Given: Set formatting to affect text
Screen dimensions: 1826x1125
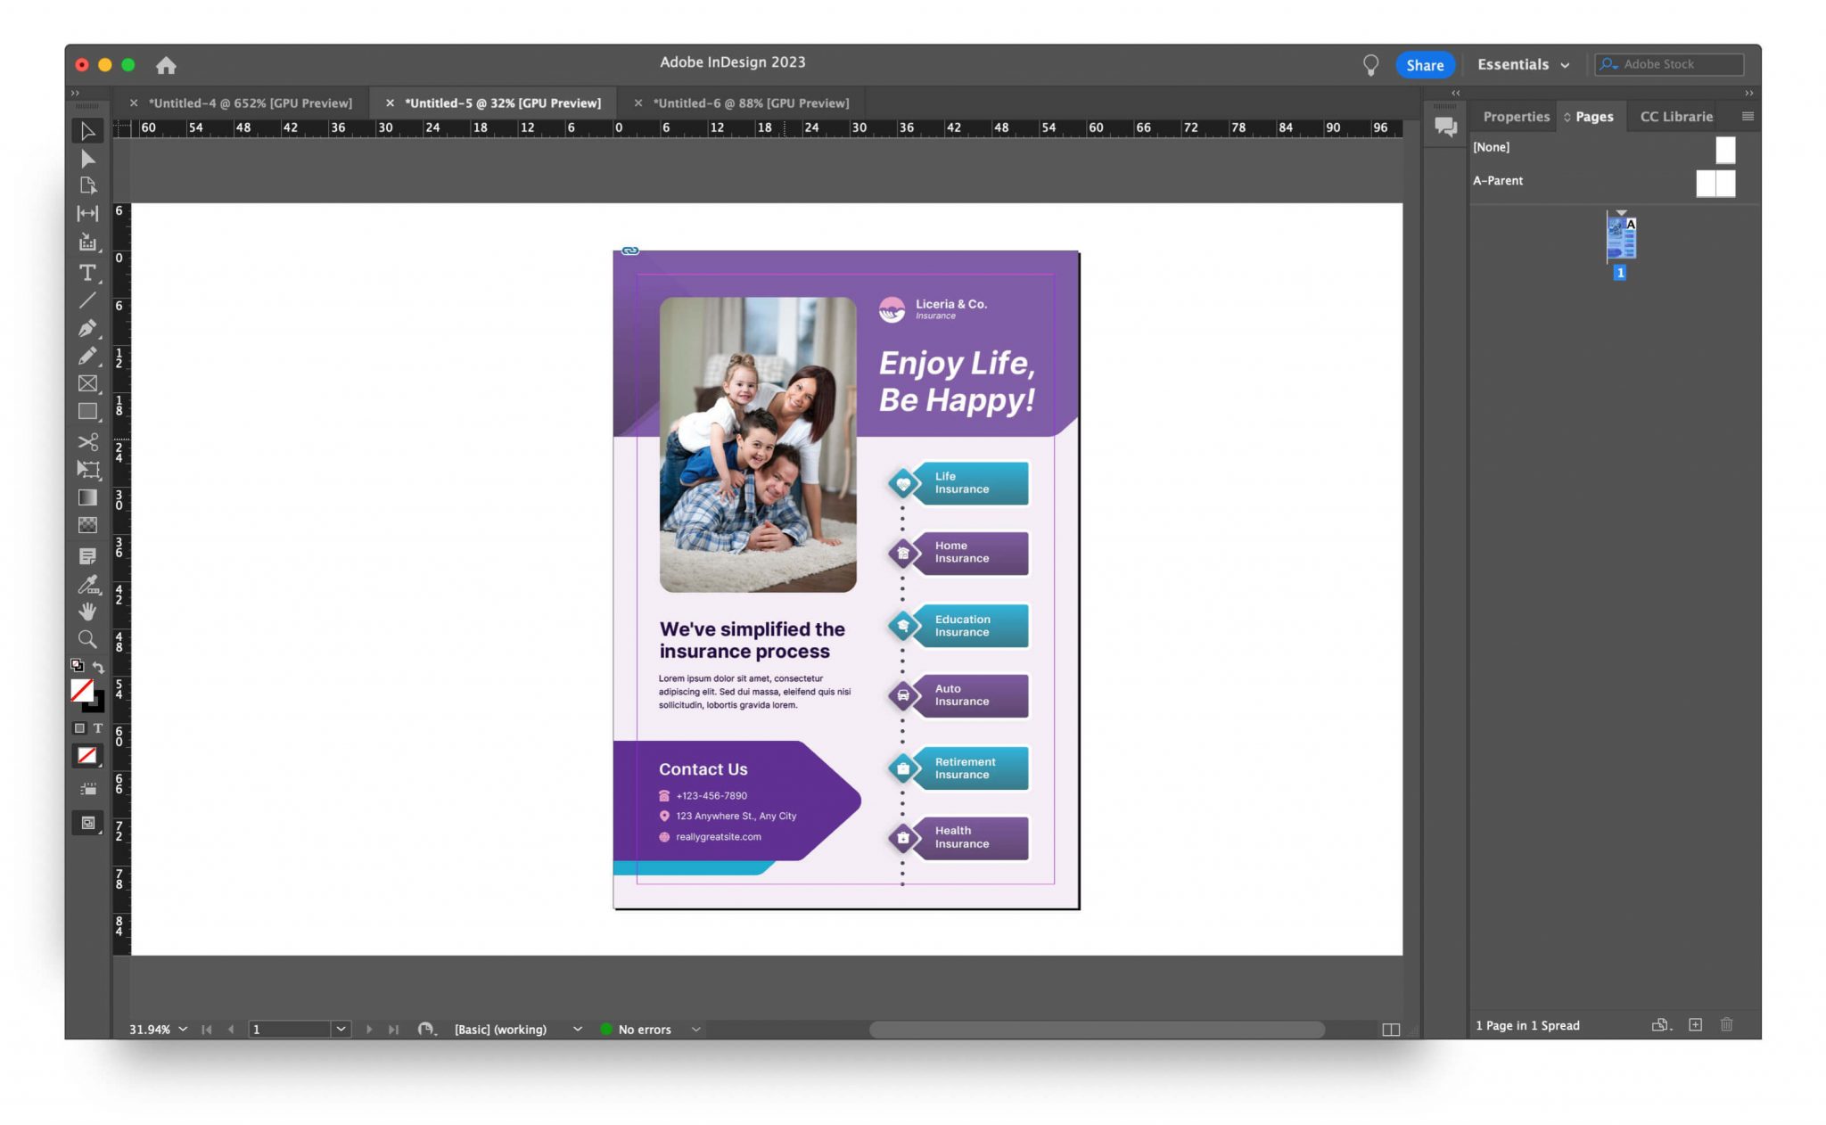Looking at the screenshot, I should coord(99,728).
